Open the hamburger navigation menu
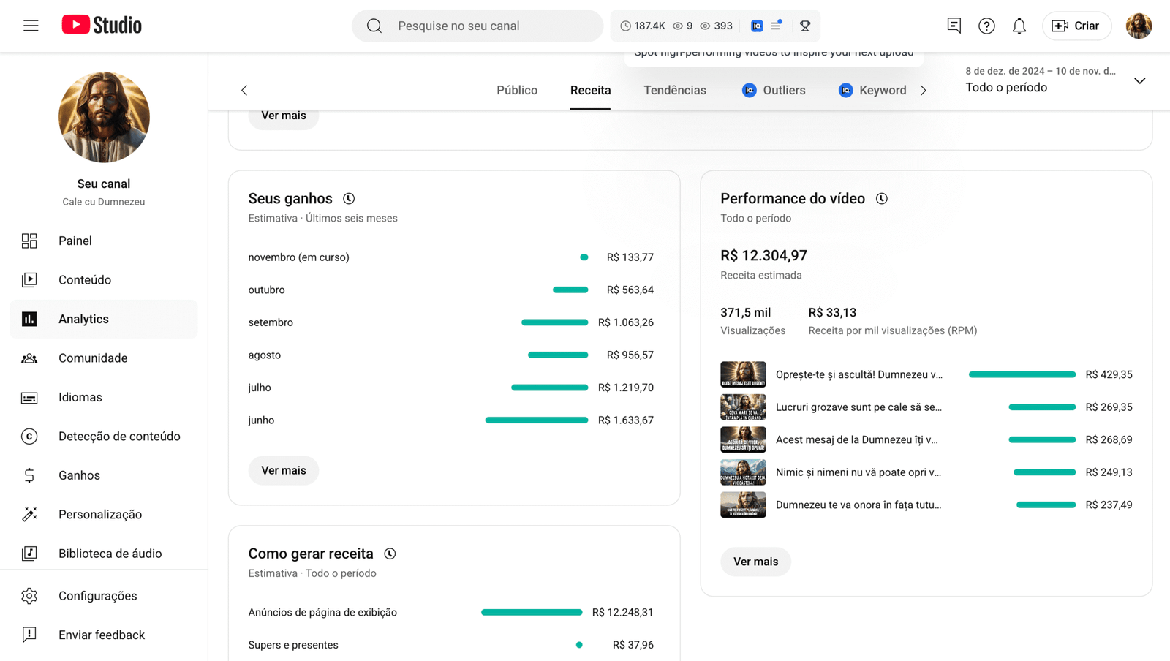Viewport: 1170px width, 661px height. pos(31,26)
